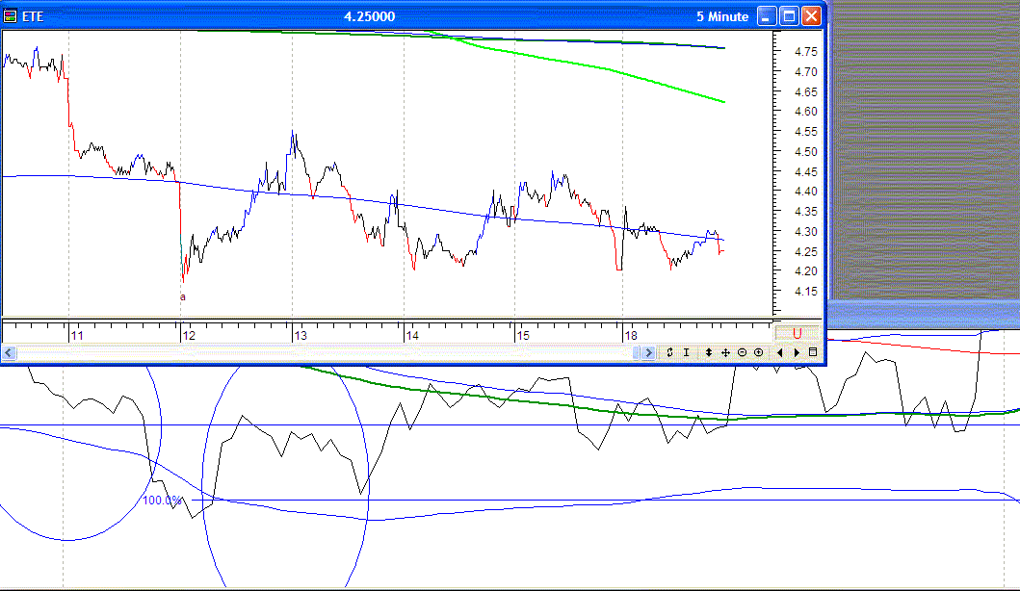
Task: Click the date label 15 on time axis
Action: coord(523,336)
